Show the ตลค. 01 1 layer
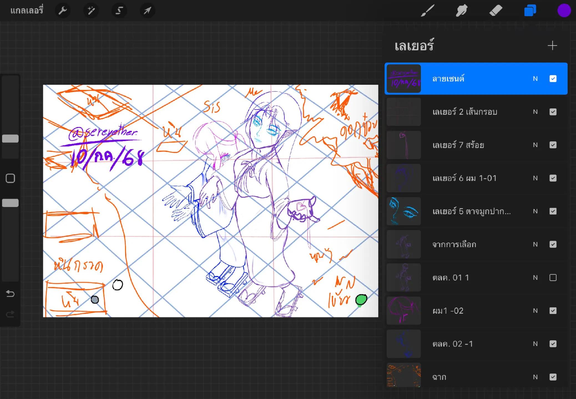 point(553,277)
